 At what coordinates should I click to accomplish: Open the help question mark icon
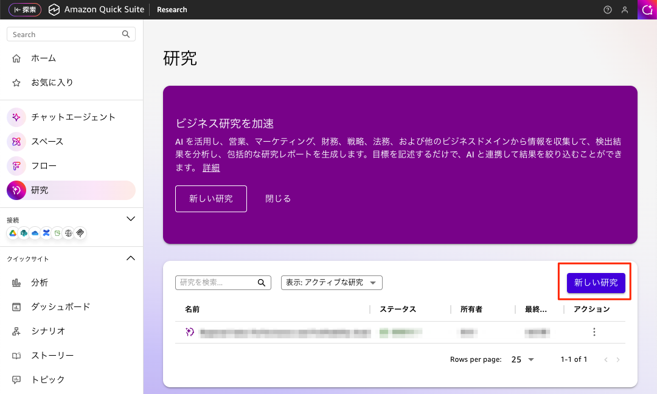pos(607,10)
